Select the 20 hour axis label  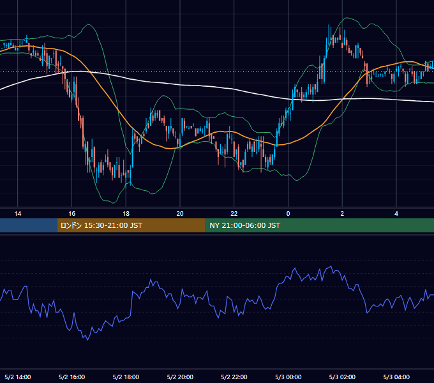tap(180, 214)
